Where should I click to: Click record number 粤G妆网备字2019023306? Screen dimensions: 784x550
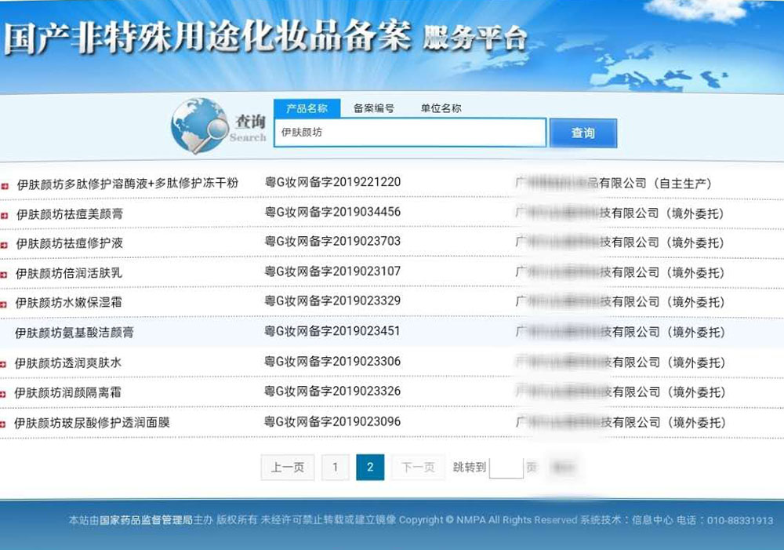332,362
